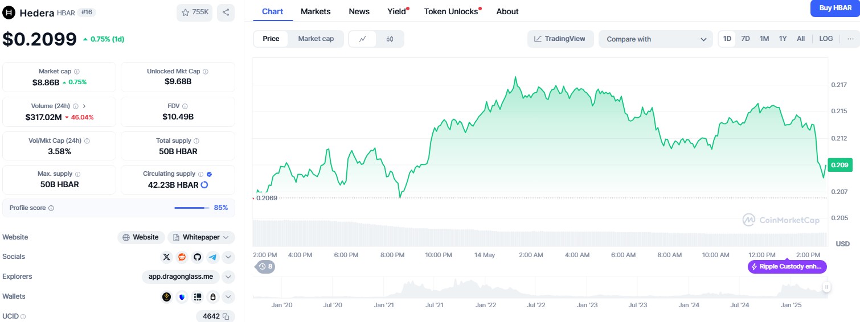Switch to the Markets tab
The height and width of the screenshot is (322, 860).
[x=315, y=11]
